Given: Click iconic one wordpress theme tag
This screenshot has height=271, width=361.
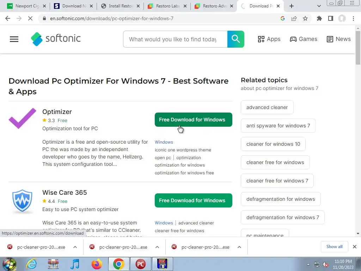Looking at the screenshot, I should tap(183, 150).
